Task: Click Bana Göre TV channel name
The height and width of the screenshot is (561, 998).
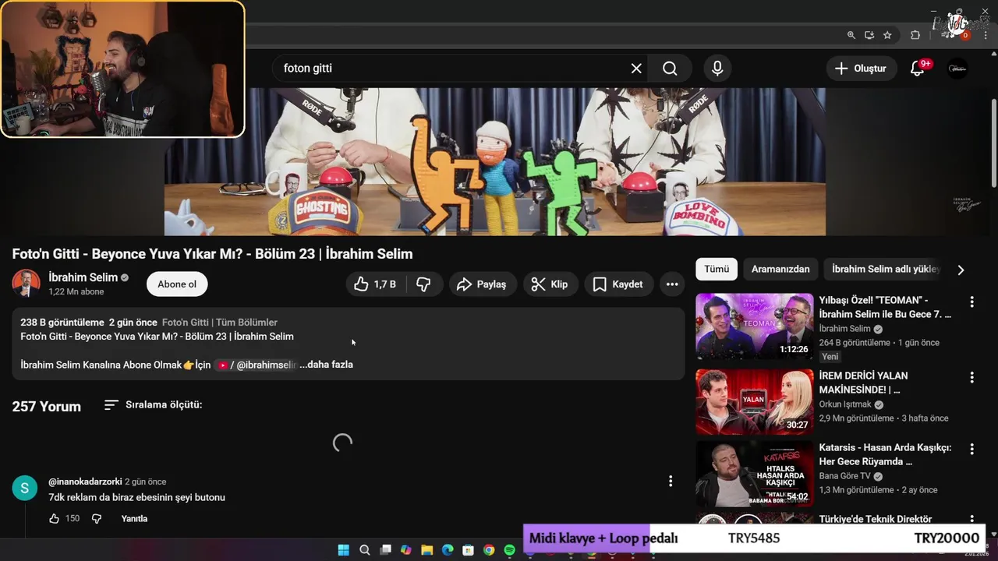Action: click(x=844, y=476)
